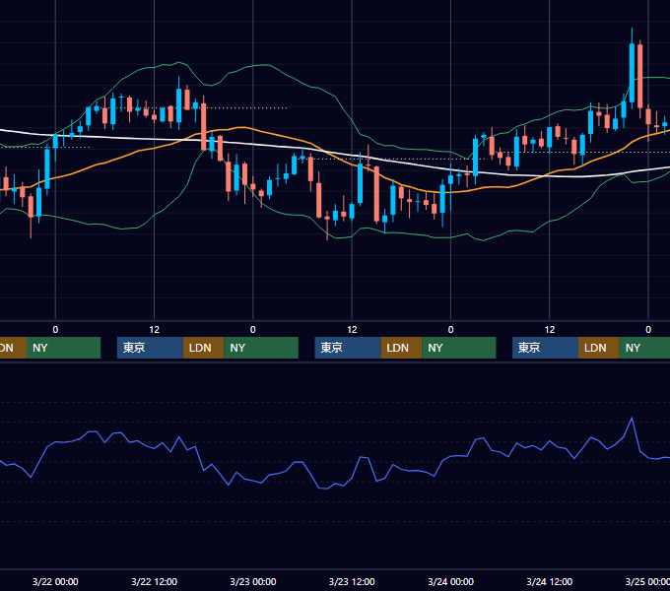Image resolution: width=670 pixels, height=591 pixels.
Task: Select the 東京 session block spanning 3/24 12:00
Action: pyautogui.click(x=546, y=348)
